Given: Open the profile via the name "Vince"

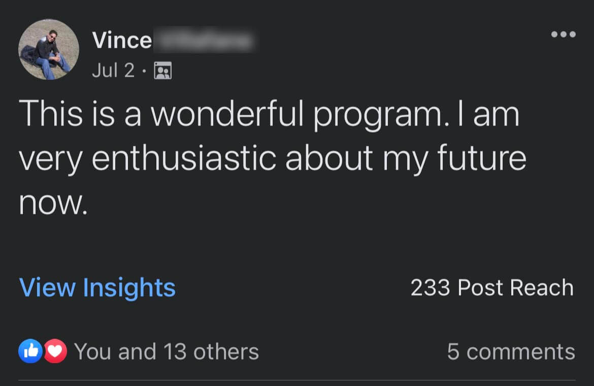Looking at the screenshot, I should (x=122, y=41).
